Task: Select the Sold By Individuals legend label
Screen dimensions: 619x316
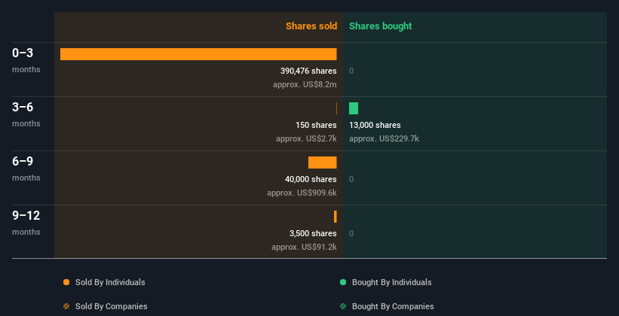Action: [110, 282]
